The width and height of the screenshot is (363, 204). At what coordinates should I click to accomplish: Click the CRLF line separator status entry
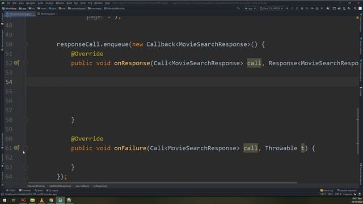tap(330, 194)
